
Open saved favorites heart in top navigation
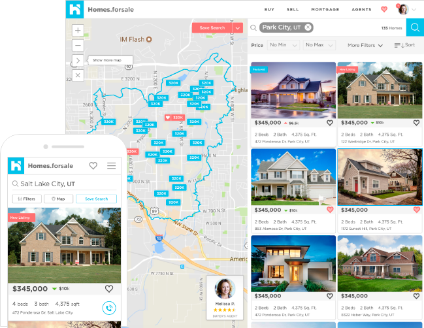[x=384, y=10]
